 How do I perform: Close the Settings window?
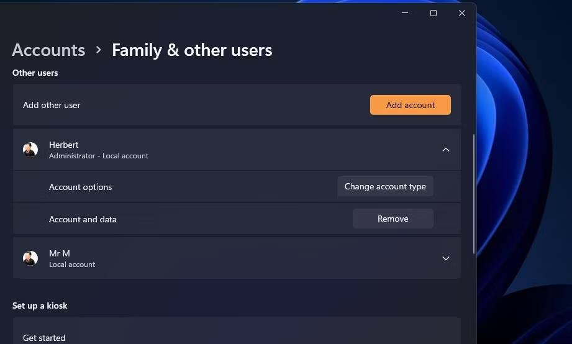pyautogui.click(x=462, y=13)
